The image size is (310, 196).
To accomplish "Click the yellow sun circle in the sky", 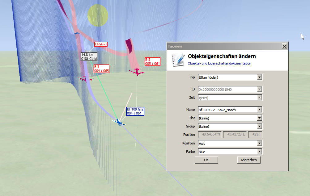I will click(x=98, y=14).
